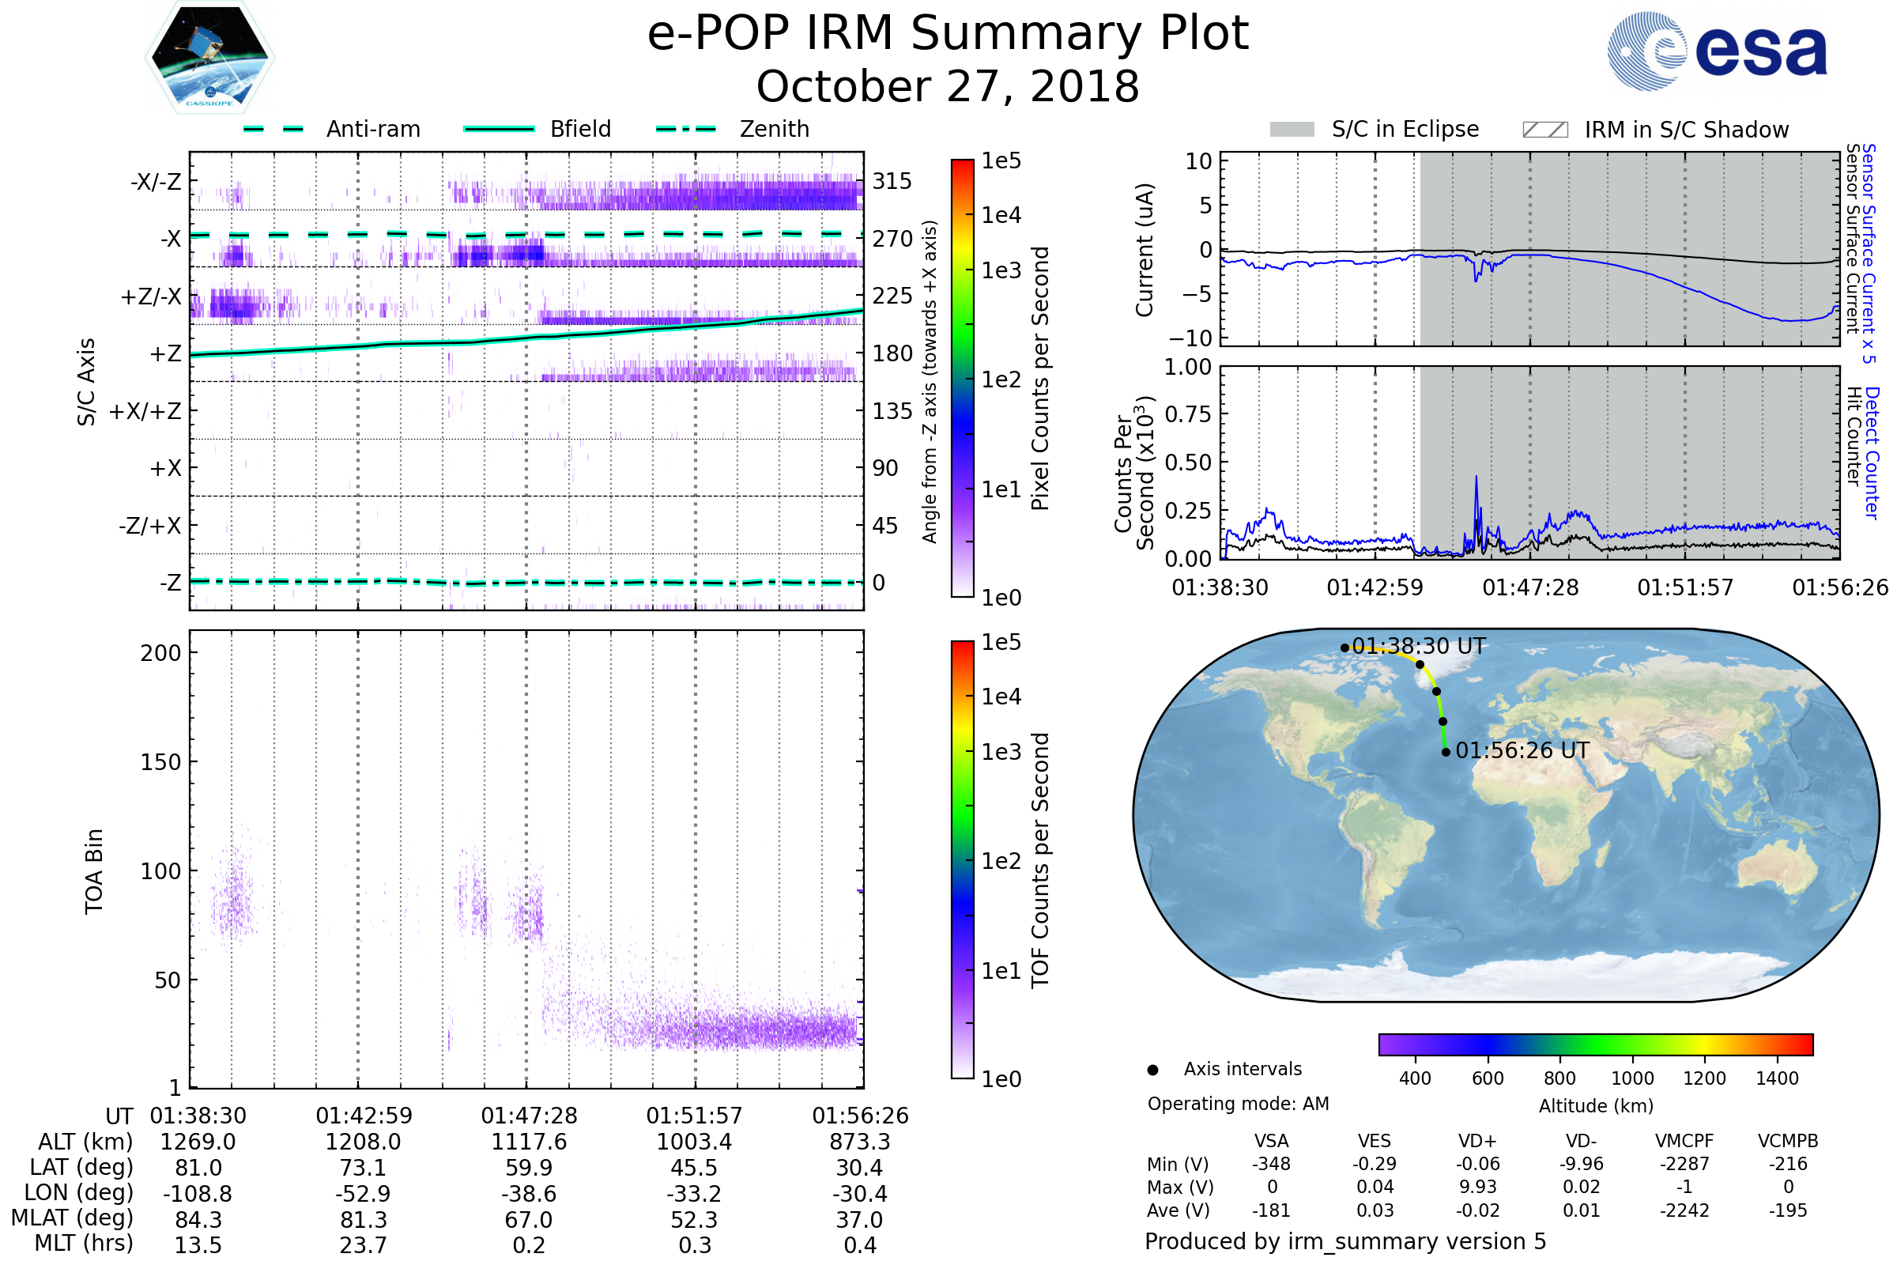
Task: Click the Operating mode: AM label
Action: click(1238, 1104)
